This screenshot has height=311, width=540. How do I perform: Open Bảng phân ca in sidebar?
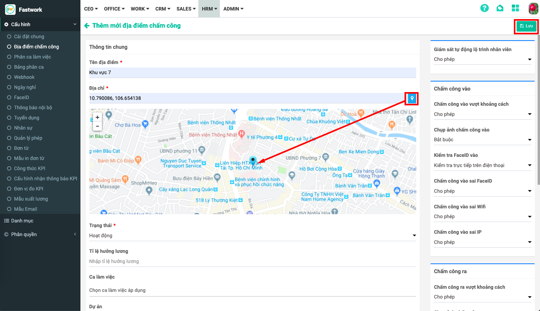(x=29, y=67)
